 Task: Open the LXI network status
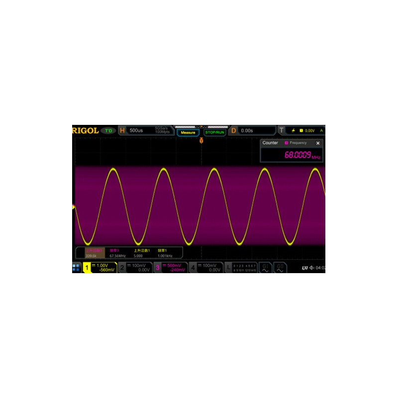click(305, 268)
